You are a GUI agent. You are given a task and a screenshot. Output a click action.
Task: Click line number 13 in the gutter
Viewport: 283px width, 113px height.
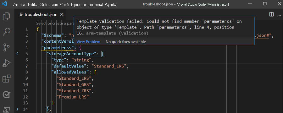click(x=25, y=103)
